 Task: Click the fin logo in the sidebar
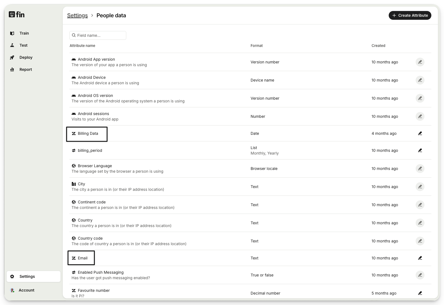point(17,15)
